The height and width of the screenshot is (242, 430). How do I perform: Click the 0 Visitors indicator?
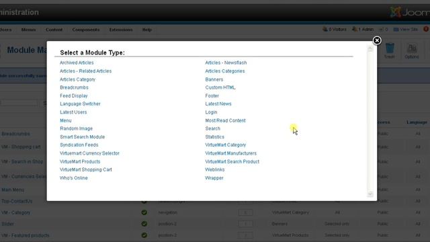[x=335, y=30]
